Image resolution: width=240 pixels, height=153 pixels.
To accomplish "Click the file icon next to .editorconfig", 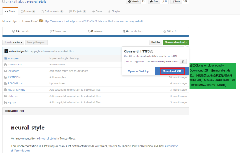I will 5,65.
